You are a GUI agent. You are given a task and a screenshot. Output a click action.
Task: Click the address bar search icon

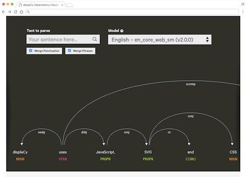28,12
